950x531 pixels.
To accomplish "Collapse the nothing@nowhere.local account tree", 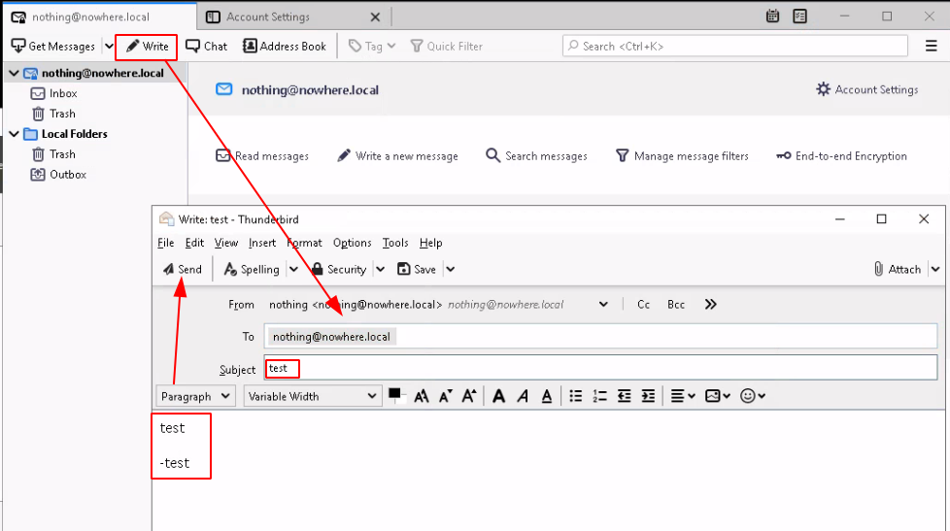I will click(x=14, y=73).
